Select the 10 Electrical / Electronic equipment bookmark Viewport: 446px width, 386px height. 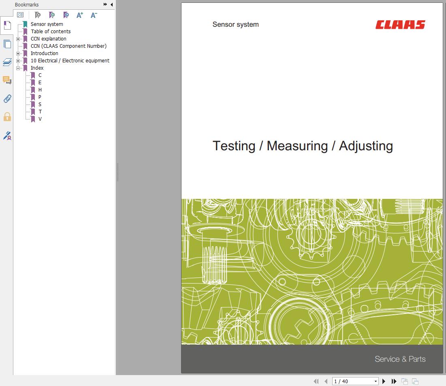(70, 61)
